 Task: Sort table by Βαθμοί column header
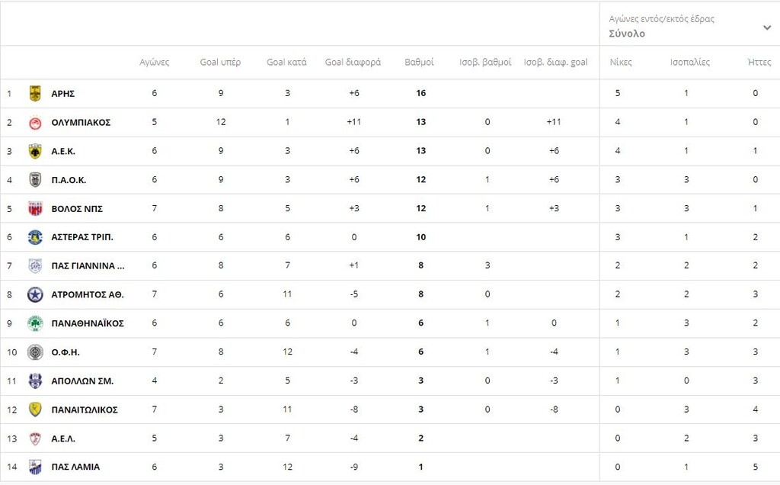[x=419, y=63]
